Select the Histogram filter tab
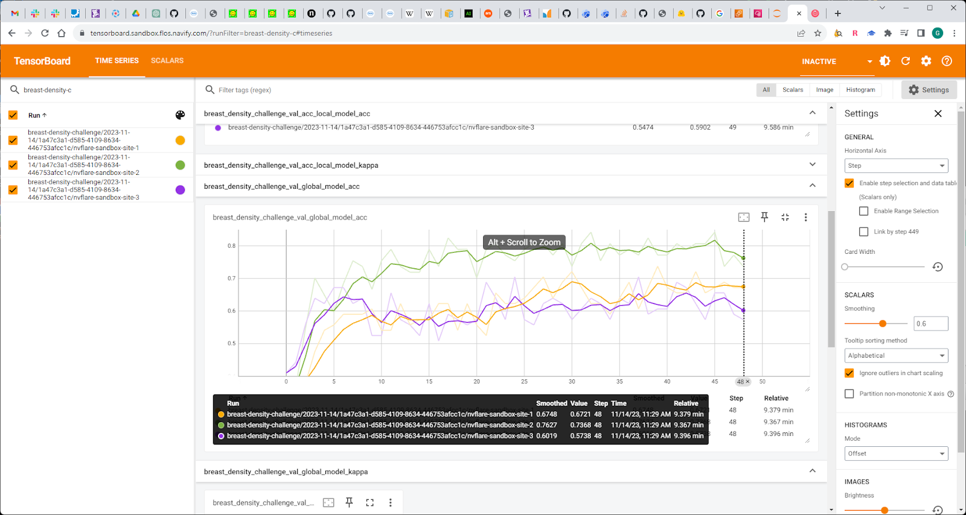966x515 pixels. click(x=860, y=90)
